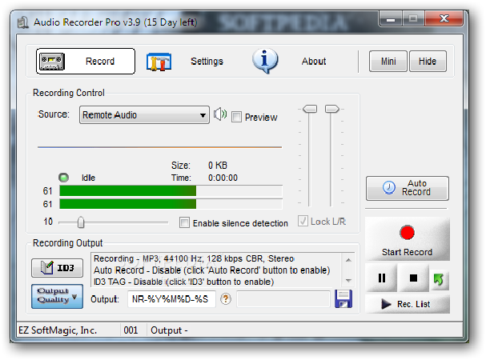The height and width of the screenshot is (360, 486).
Task: Pause the recording
Action: coord(382,278)
